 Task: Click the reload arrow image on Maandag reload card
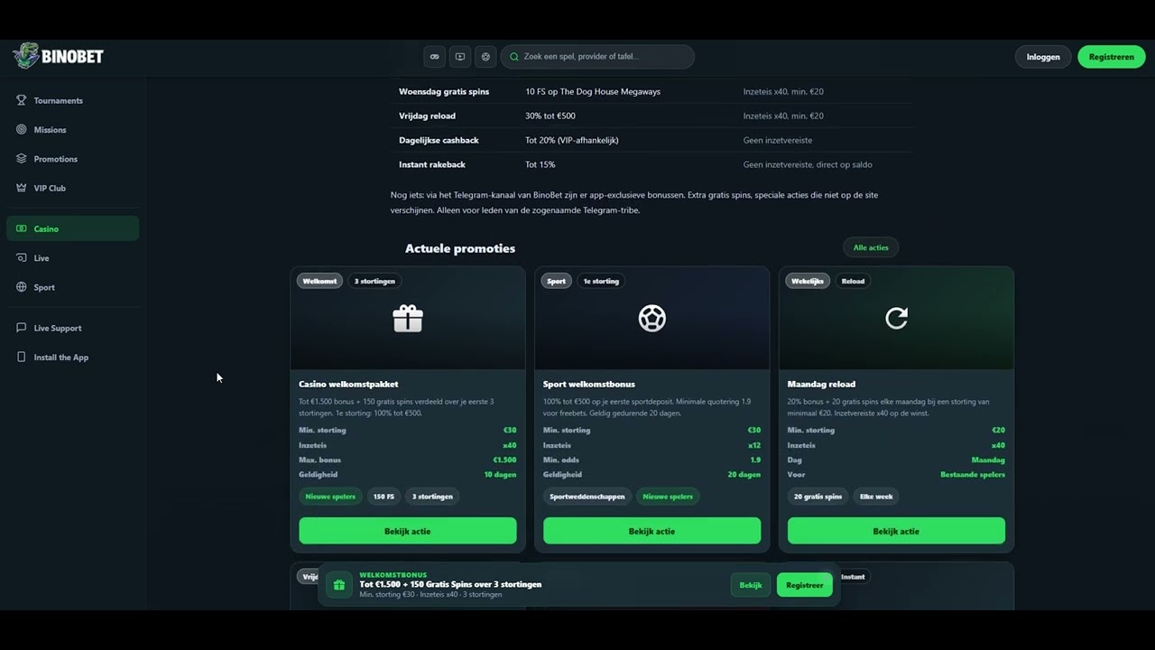[x=896, y=318]
